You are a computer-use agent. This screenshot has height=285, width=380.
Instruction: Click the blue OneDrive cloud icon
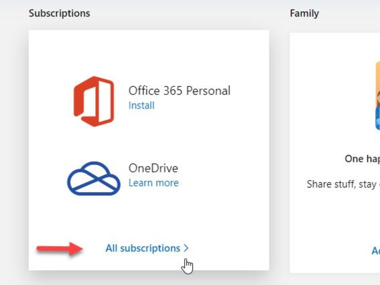tap(93, 179)
